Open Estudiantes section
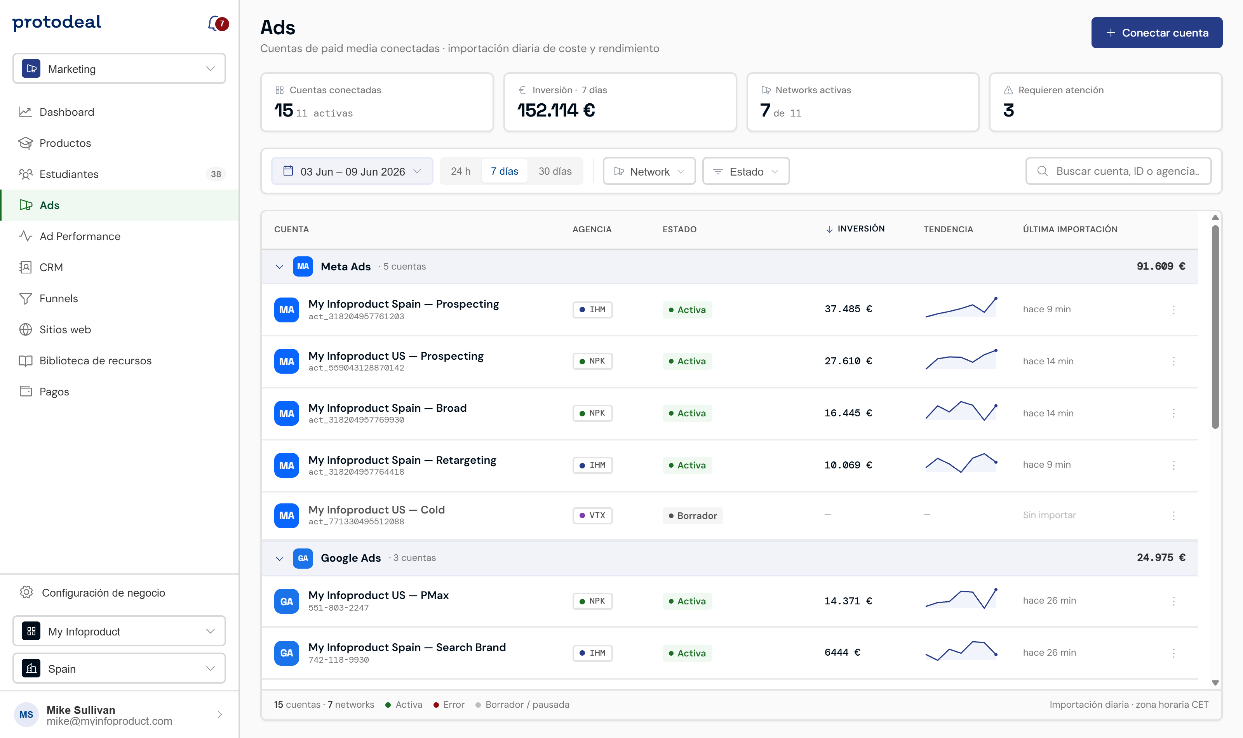Screen dimensions: 1243x738 click(x=119, y=174)
